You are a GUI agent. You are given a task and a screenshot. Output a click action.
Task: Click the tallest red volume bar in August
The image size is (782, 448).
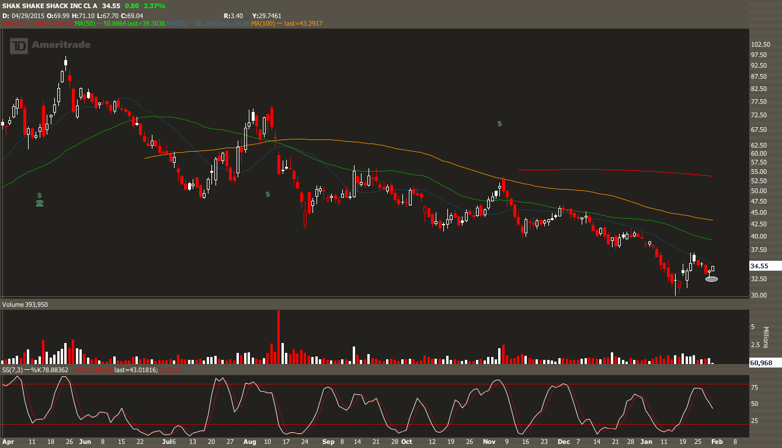point(279,337)
